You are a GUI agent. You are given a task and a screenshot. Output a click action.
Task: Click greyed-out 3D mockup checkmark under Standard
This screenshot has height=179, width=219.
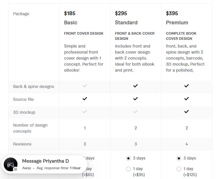pyautogui.click(x=136, y=112)
